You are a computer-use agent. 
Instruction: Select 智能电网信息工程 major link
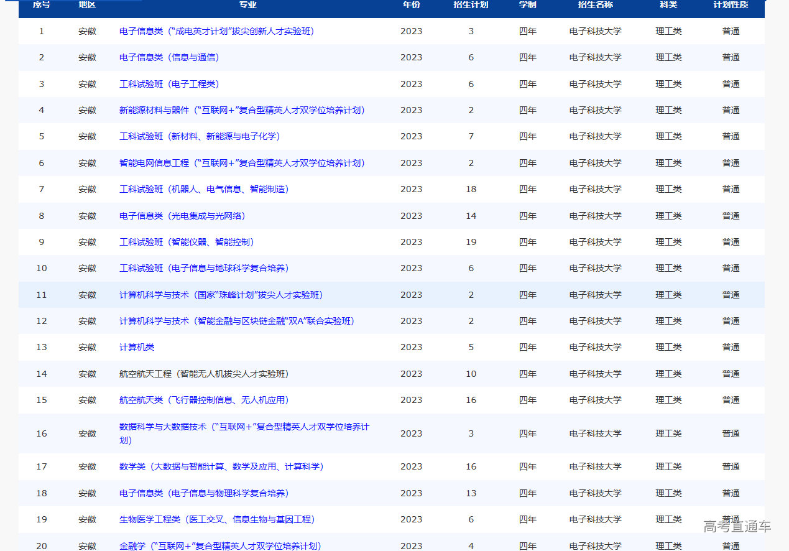(242, 163)
